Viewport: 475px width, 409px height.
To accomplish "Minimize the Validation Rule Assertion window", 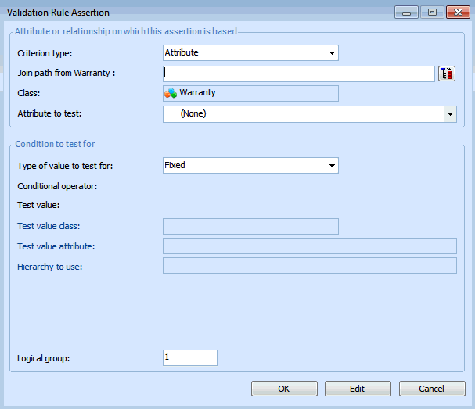I will click(405, 12).
